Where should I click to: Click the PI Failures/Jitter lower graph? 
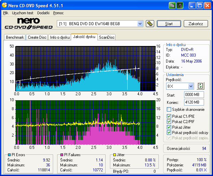pyautogui.click(x=85, y=122)
